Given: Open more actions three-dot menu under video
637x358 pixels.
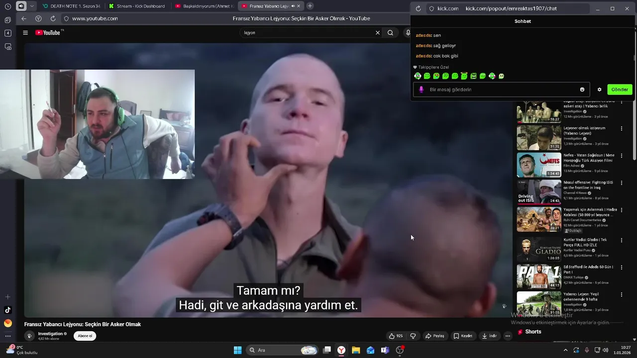Looking at the screenshot, I should click(x=508, y=336).
